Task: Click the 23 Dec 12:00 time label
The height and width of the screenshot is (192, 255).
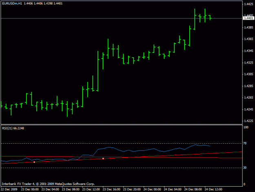Action: point(91,190)
